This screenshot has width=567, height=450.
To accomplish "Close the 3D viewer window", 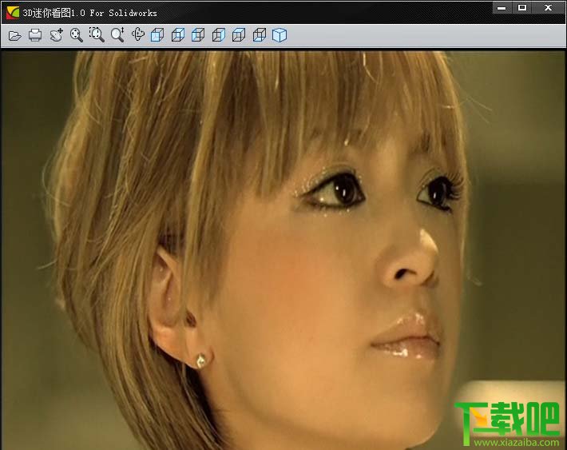I will pos(548,8).
